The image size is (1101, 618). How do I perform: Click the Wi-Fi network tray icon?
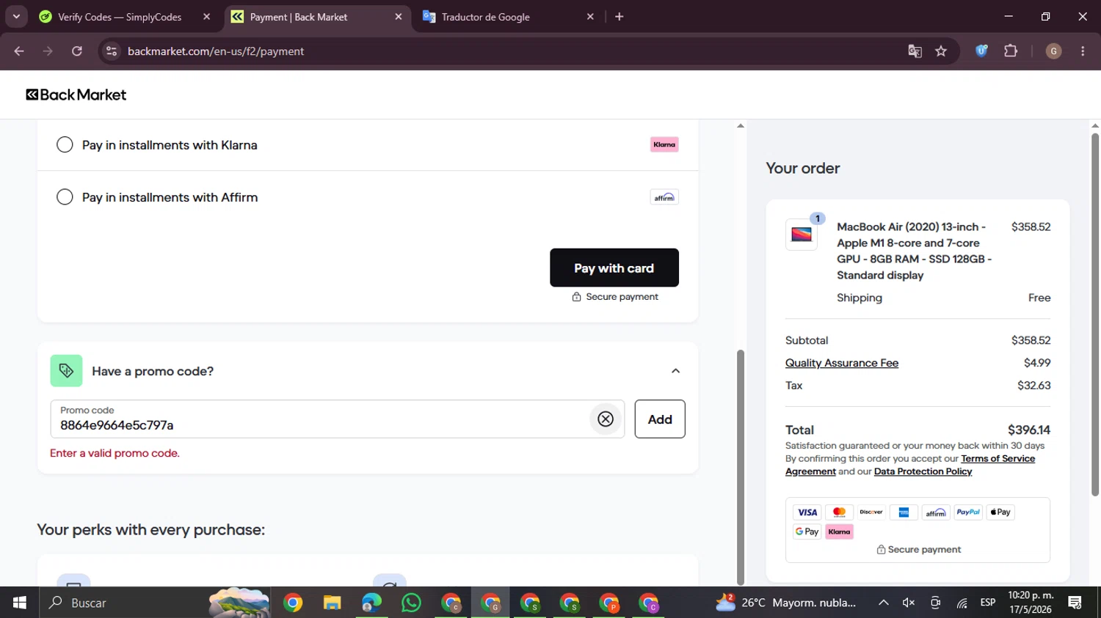coord(962,603)
